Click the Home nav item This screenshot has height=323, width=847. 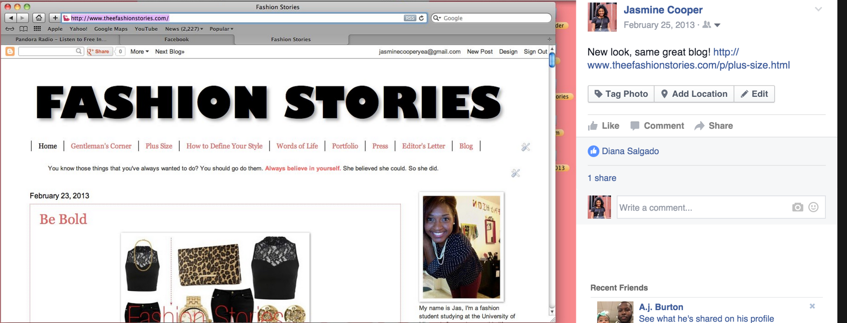coord(48,146)
